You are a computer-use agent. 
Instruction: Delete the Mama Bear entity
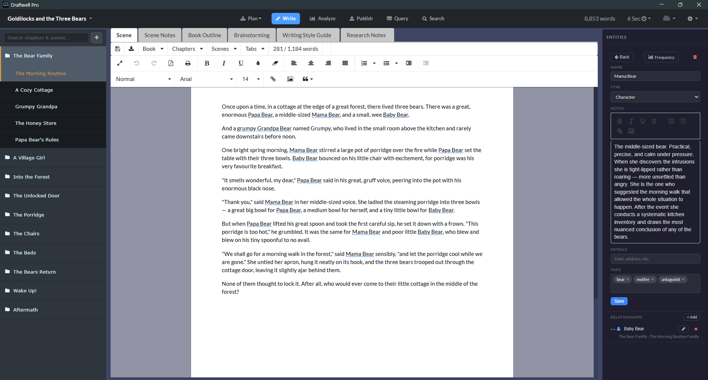(695, 57)
